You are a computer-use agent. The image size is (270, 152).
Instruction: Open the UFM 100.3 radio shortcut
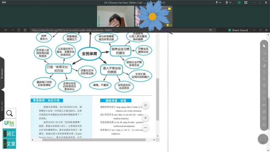click(9, 123)
